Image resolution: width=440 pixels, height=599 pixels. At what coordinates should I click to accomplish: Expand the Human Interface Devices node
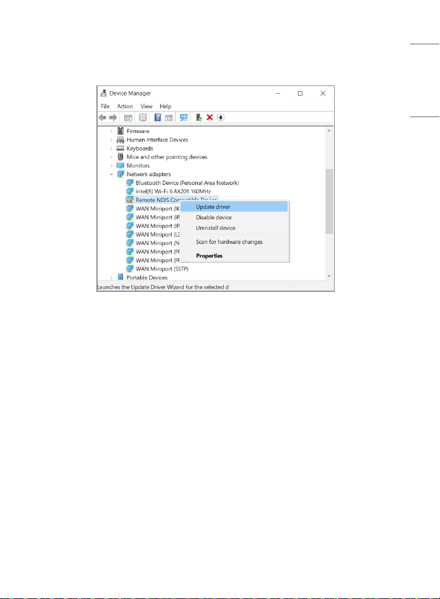pos(112,140)
